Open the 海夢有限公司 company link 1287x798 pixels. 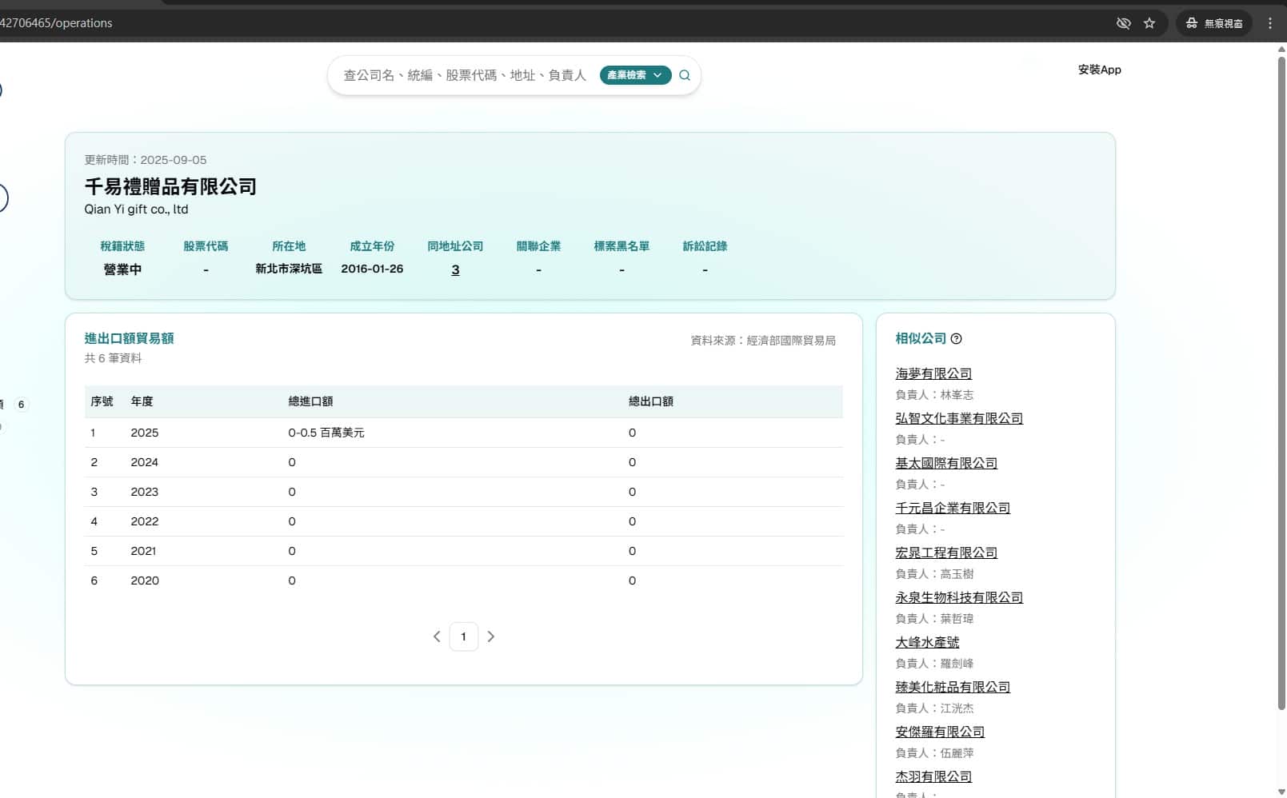[x=933, y=373]
